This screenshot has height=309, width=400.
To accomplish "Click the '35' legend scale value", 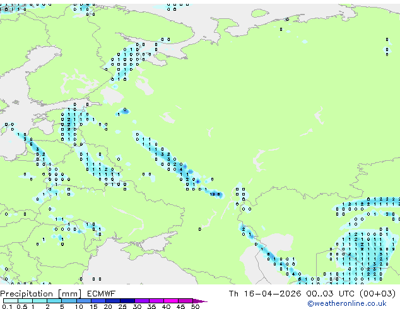I will pos(152,306).
